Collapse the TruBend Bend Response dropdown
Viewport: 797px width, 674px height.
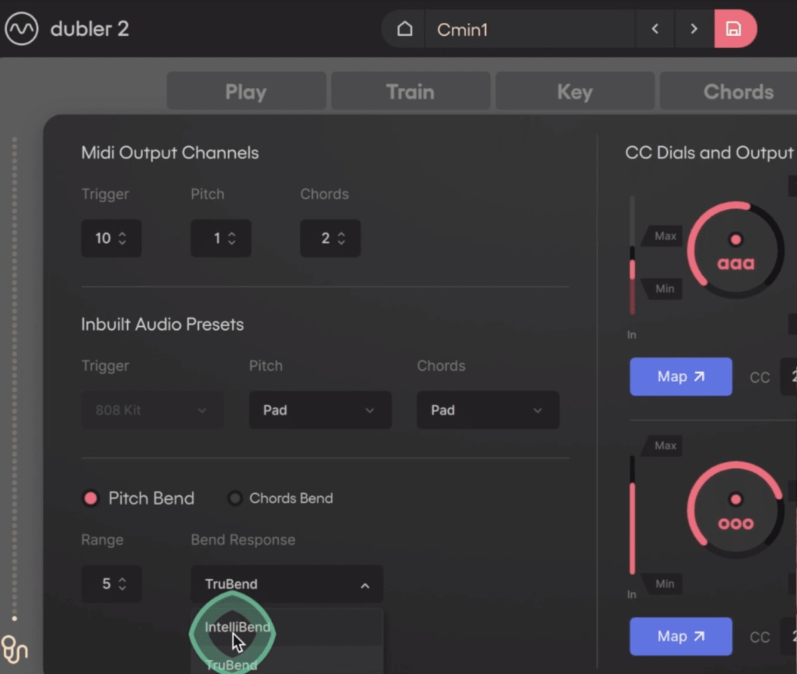coord(364,585)
